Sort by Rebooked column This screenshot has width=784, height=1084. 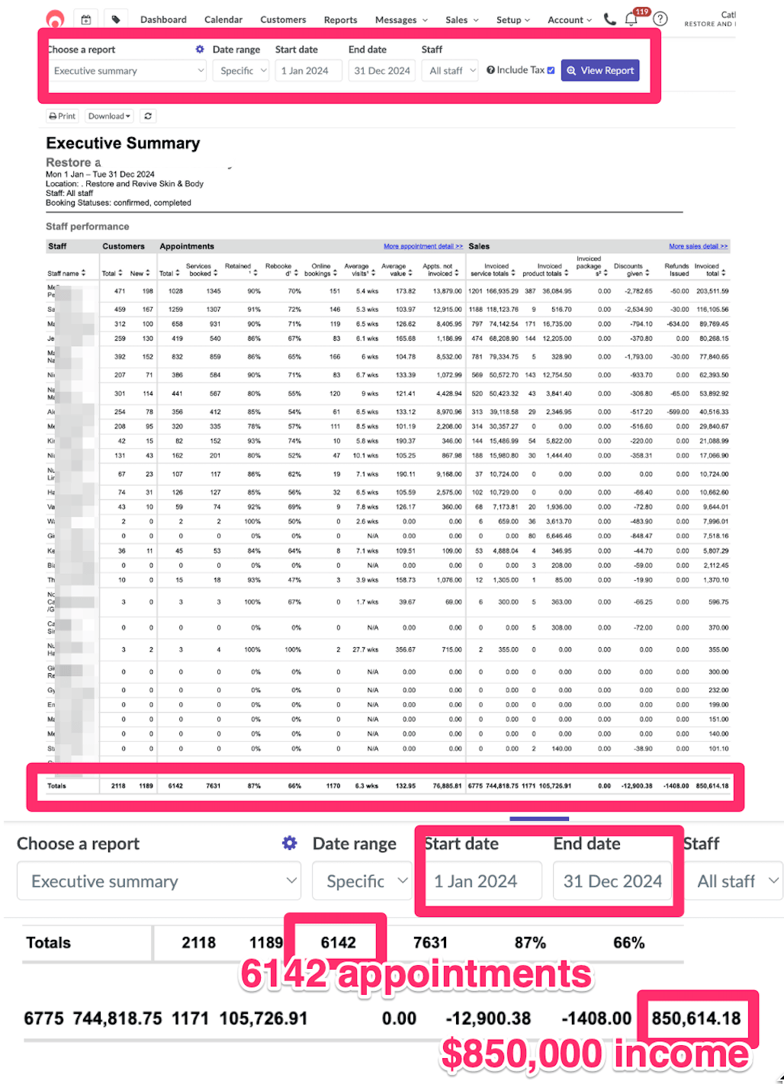pyautogui.click(x=281, y=270)
